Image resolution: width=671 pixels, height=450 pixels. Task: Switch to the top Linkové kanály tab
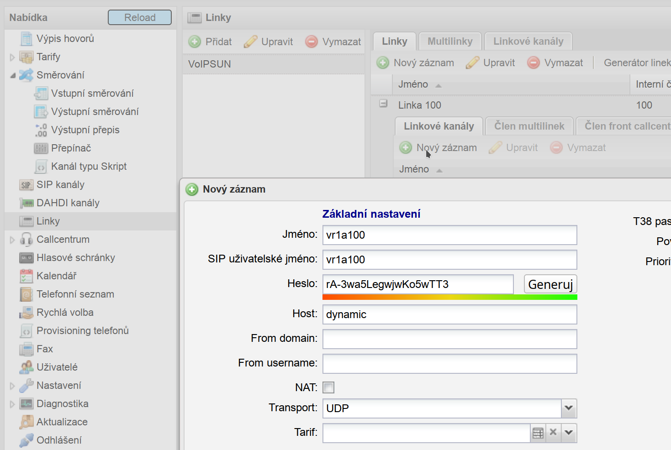528,42
